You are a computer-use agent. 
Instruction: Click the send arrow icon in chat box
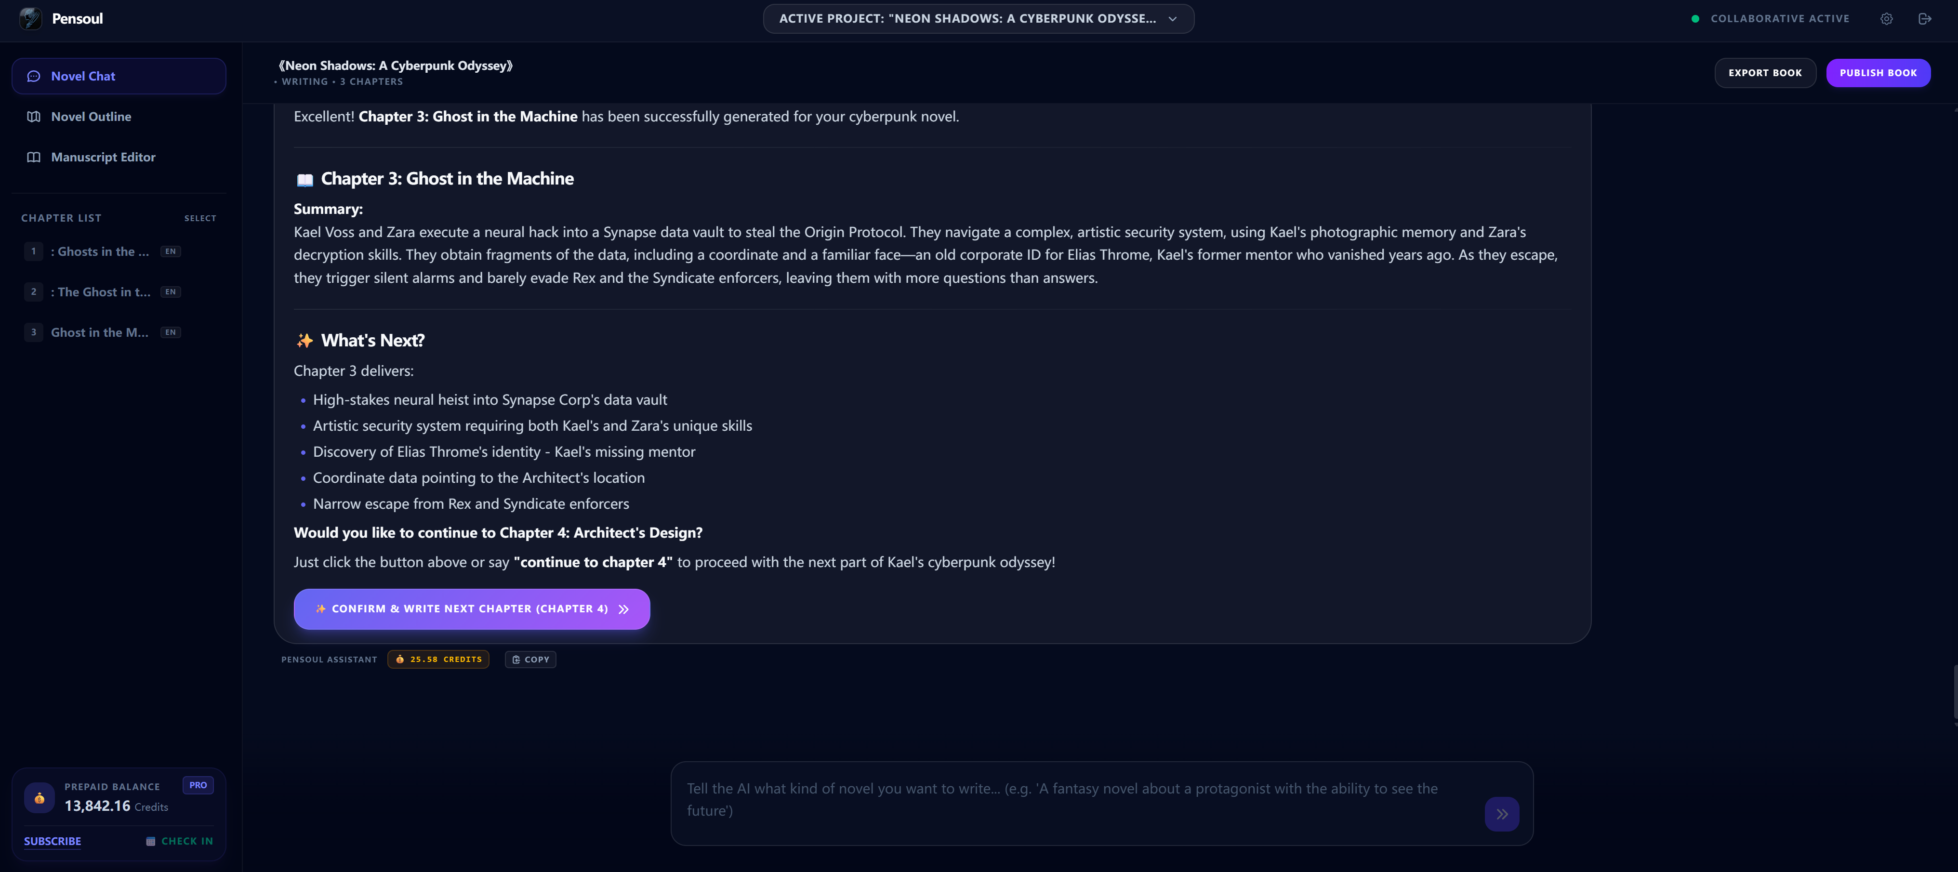tap(1502, 813)
